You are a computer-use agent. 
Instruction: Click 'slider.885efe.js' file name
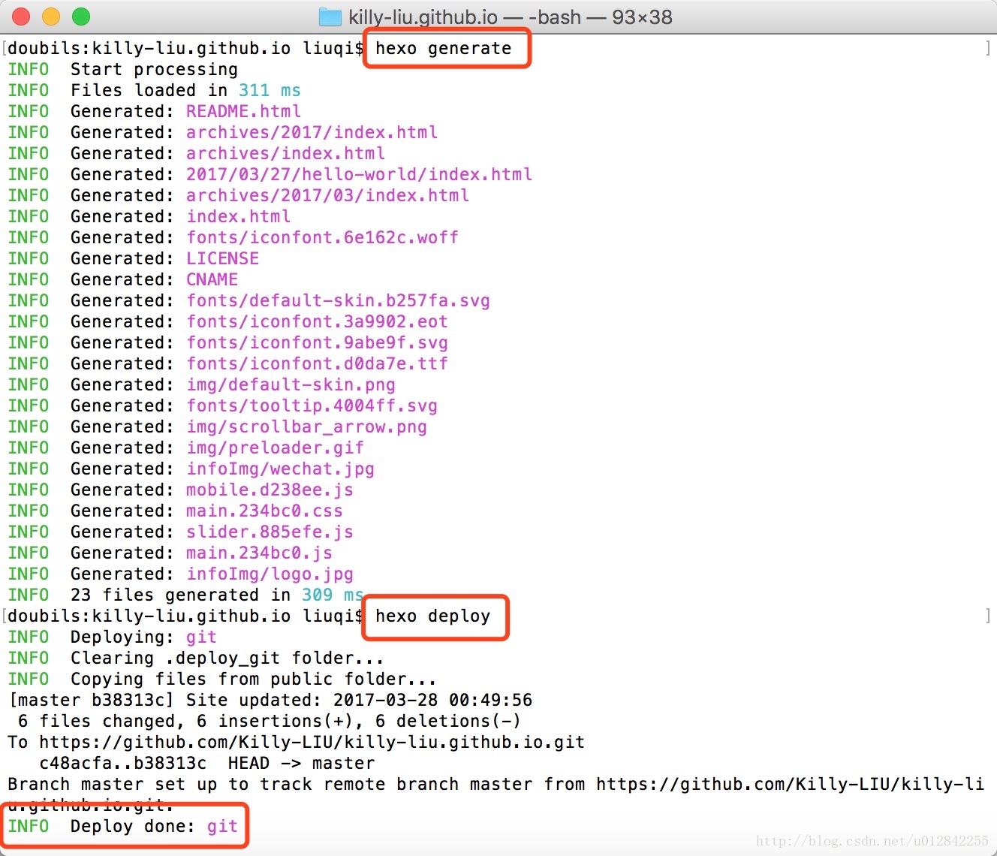[x=270, y=532]
